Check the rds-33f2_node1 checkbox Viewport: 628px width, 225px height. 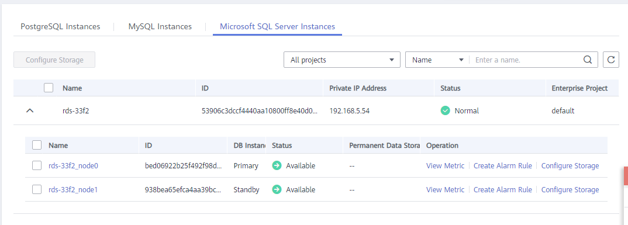[37, 189]
